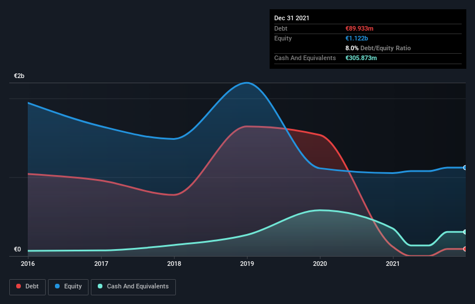Click the €89.933m debt value

[x=359, y=28]
